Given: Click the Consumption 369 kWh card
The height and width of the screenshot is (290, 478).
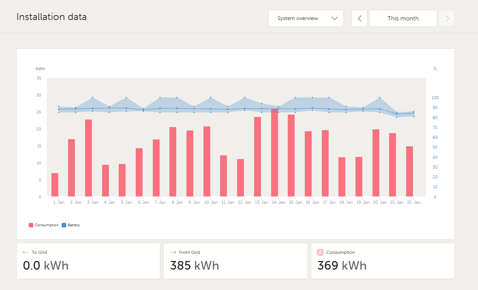Looking at the screenshot, I should pyautogui.click(x=383, y=261).
